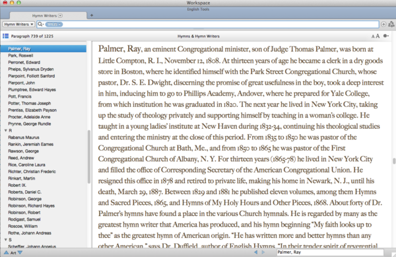
Task: Collapse the R section in the list
Action: coord(5,131)
